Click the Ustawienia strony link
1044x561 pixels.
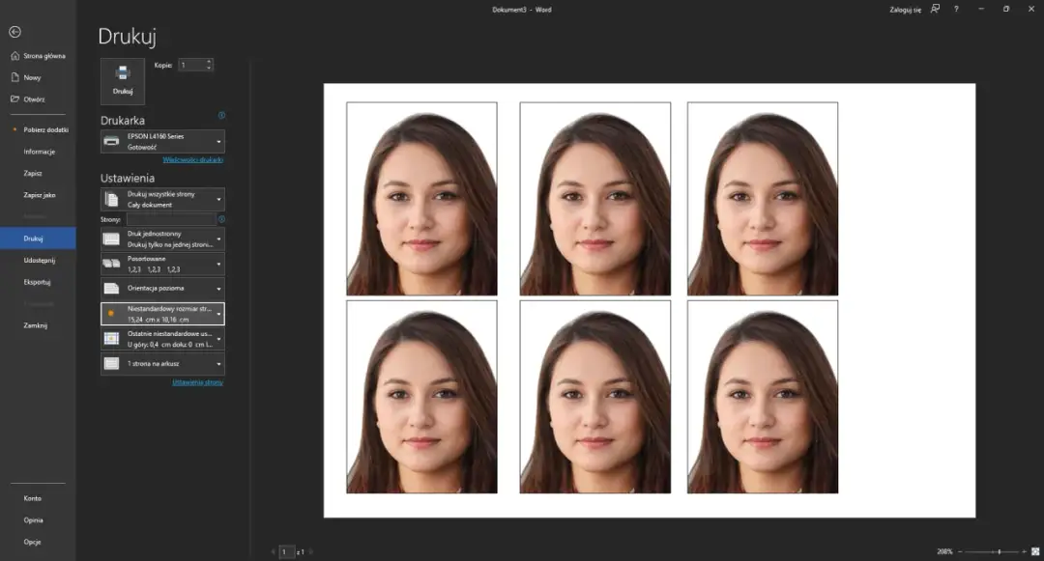pyautogui.click(x=197, y=382)
